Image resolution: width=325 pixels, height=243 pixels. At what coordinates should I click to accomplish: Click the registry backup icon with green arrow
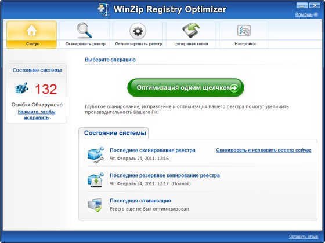point(96,180)
